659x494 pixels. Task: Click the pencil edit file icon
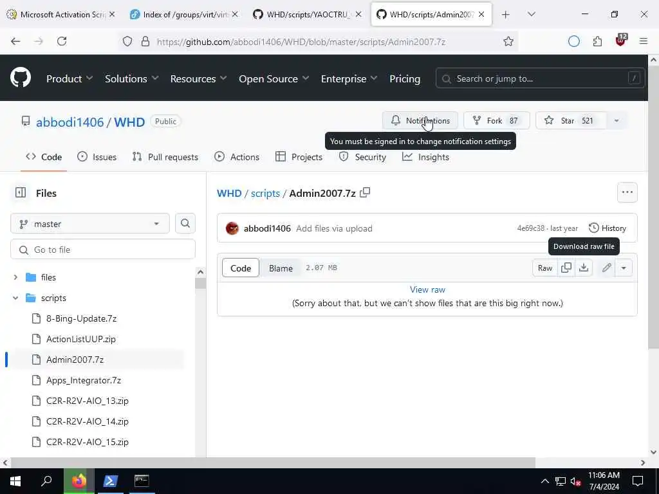point(606,268)
